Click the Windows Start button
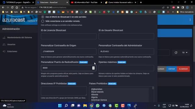 pos(60,106)
